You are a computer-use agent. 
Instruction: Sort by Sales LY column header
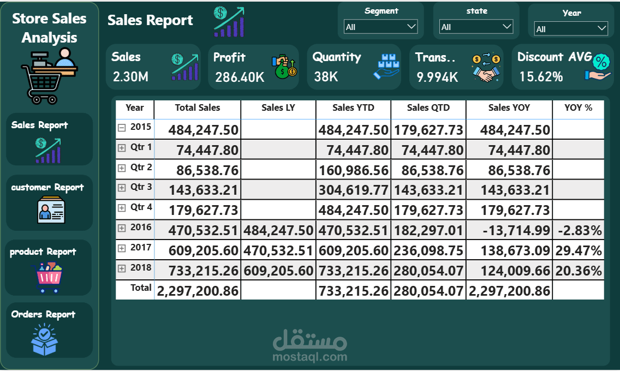pos(278,107)
